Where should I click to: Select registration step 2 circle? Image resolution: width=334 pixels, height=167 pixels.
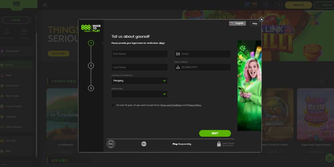click(x=91, y=65)
